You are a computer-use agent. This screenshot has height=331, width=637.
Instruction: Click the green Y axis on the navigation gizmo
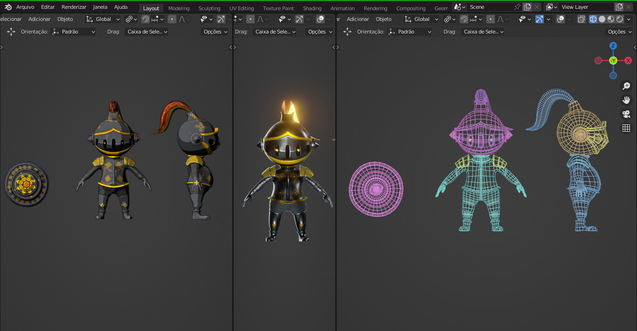click(613, 60)
